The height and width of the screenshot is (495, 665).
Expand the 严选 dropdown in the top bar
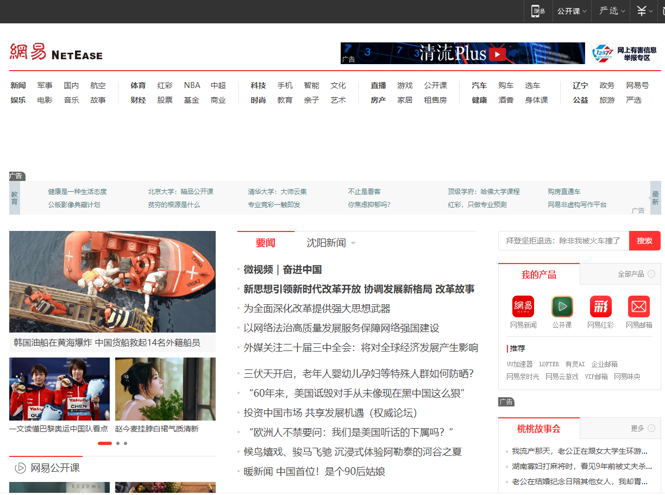(x=612, y=11)
